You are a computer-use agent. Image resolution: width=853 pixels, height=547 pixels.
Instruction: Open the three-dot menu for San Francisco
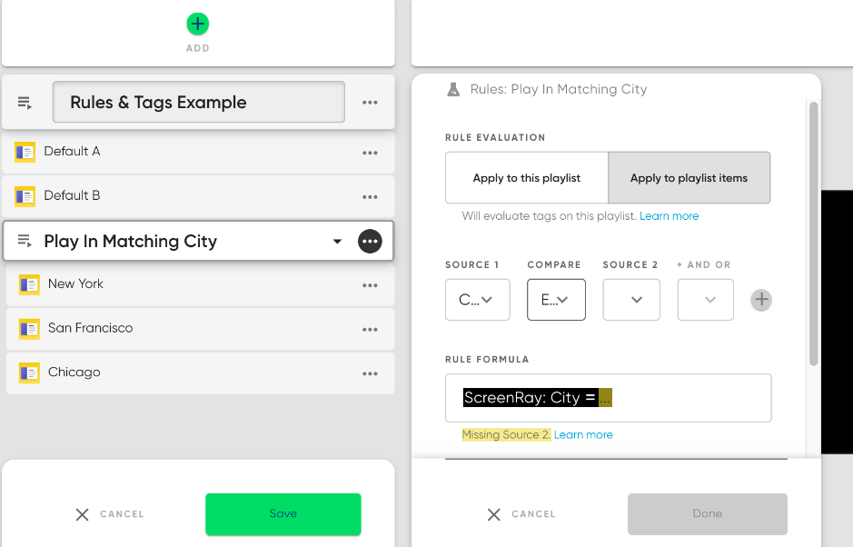(370, 329)
